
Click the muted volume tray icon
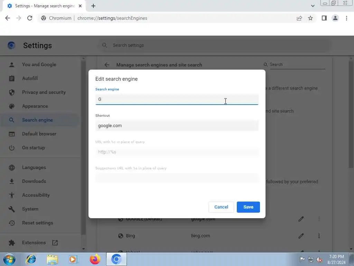click(319, 259)
